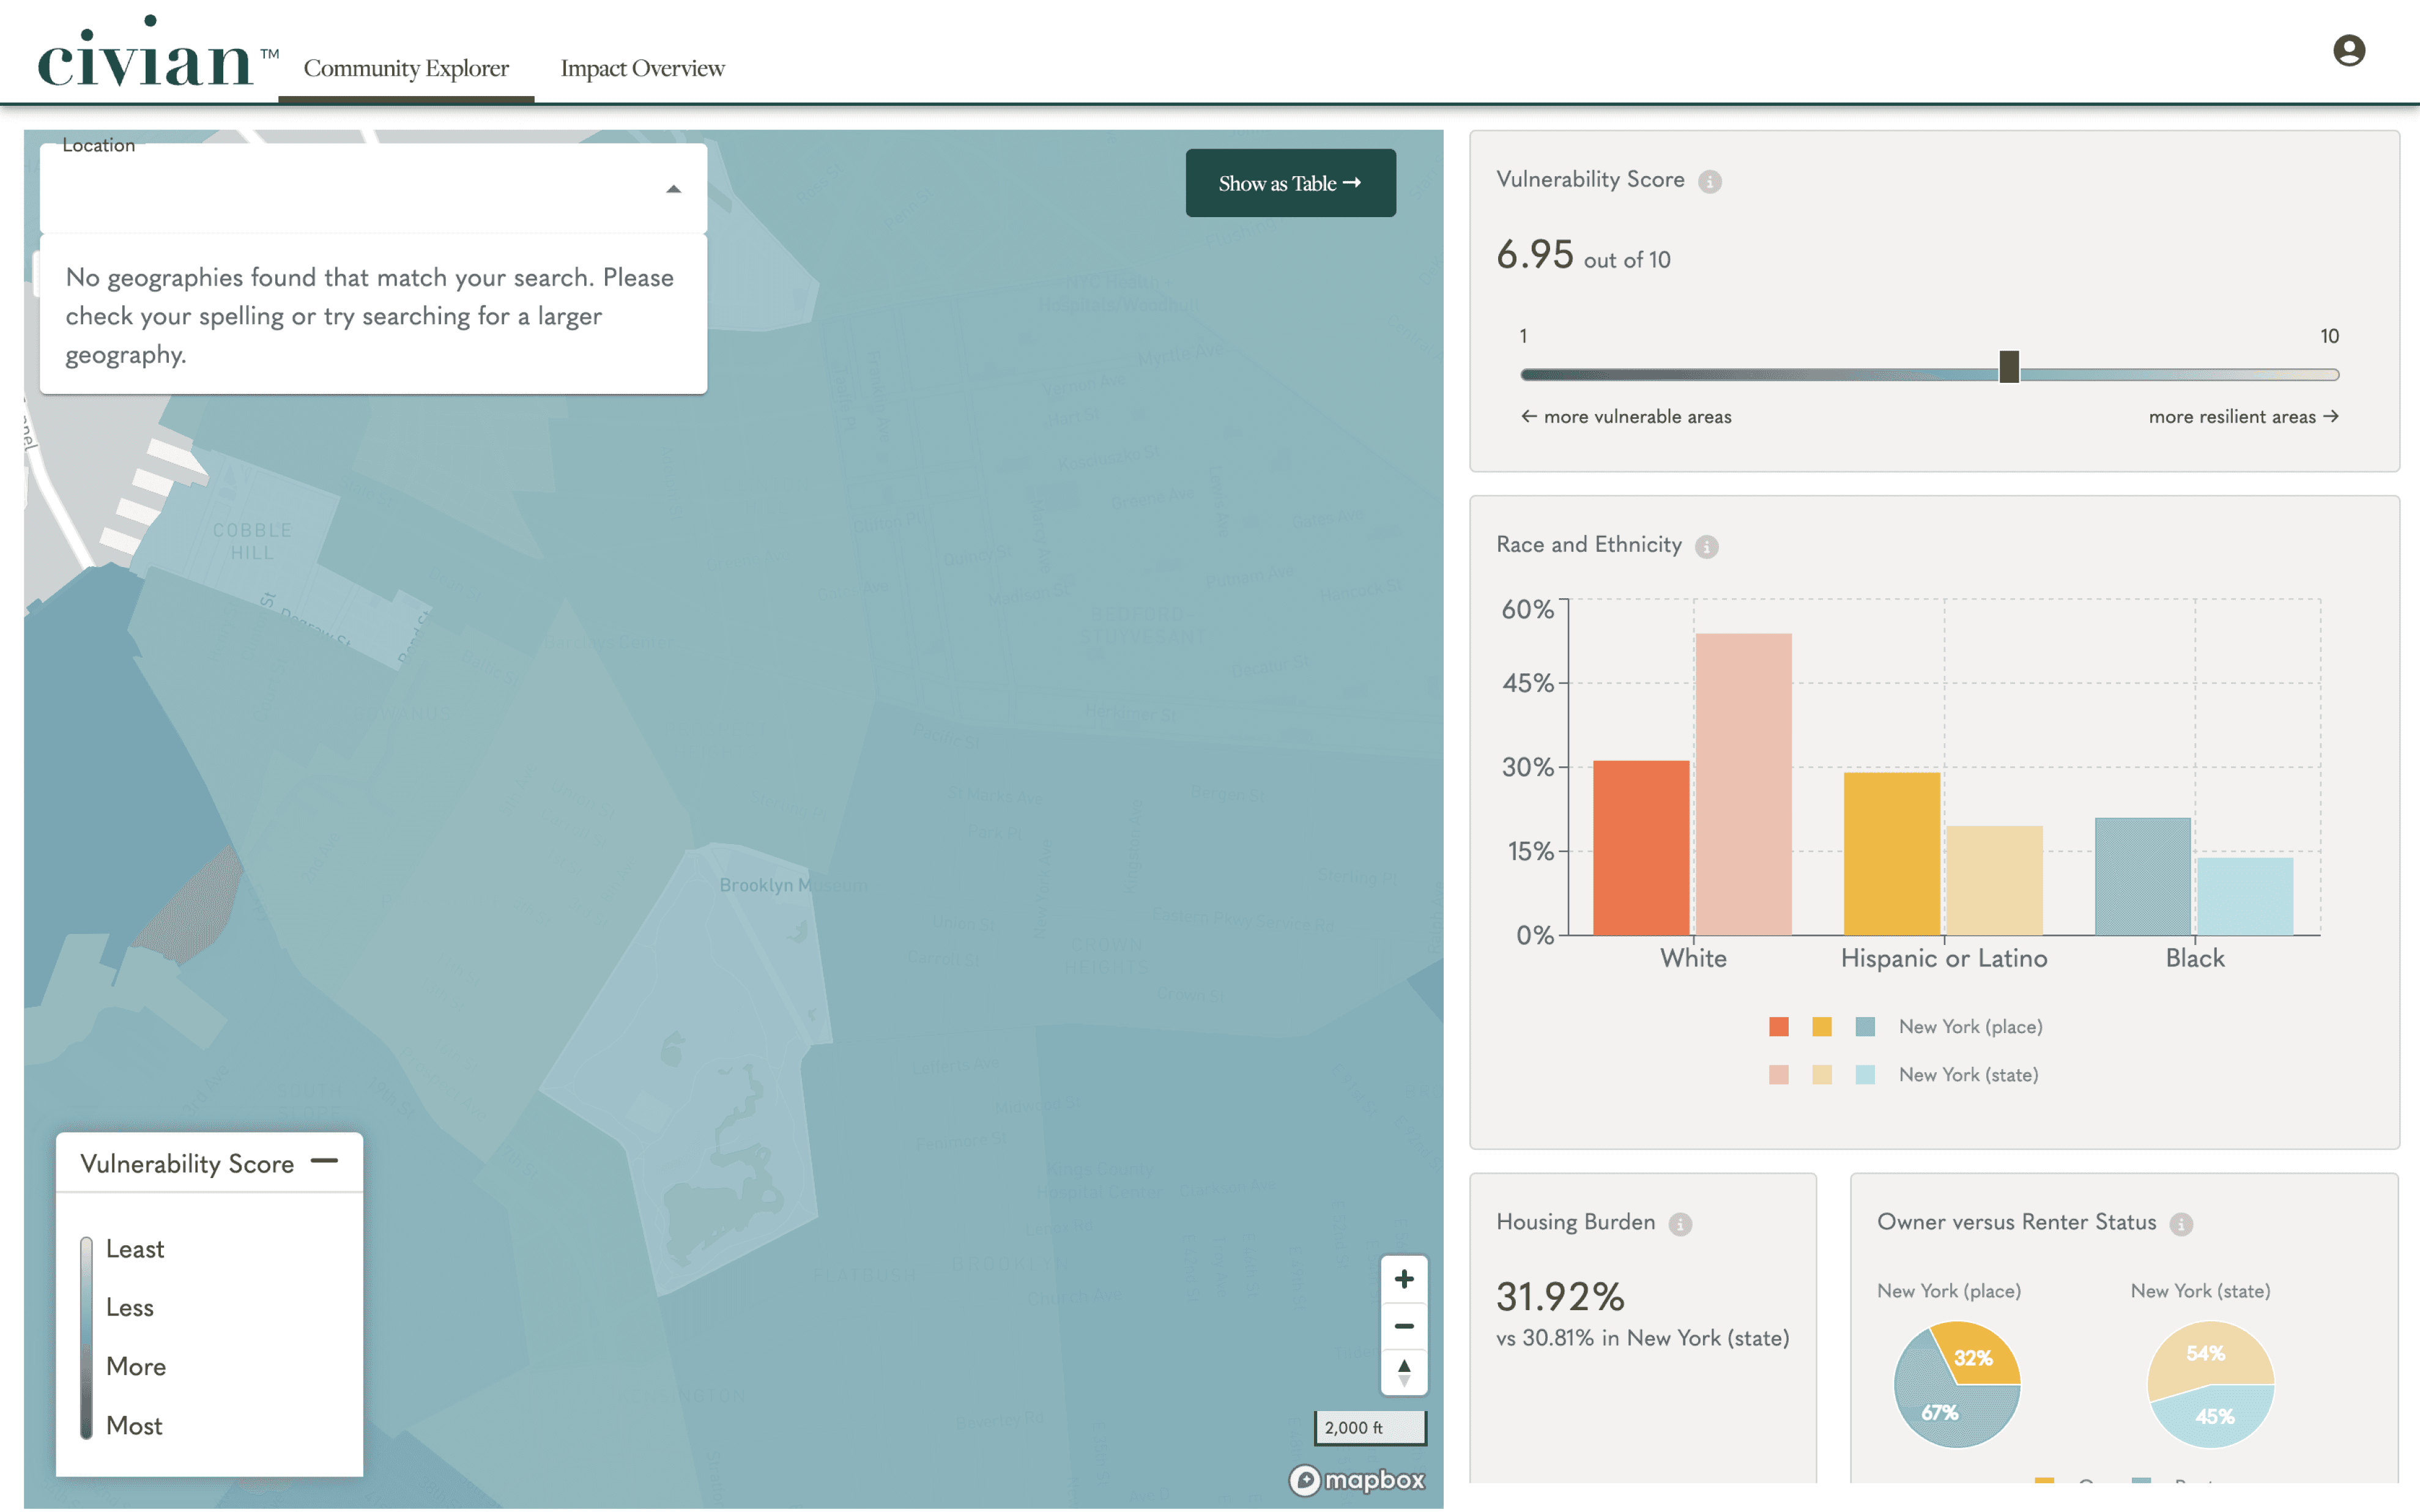Open Owner versus Renter Status info icon
The image size is (2420, 1512).
coord(2181,1224)
